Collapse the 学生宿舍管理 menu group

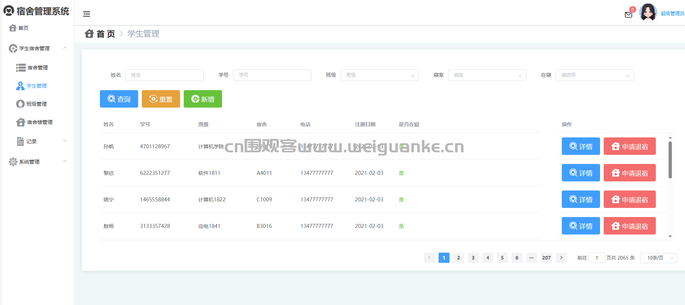point(37,48)
